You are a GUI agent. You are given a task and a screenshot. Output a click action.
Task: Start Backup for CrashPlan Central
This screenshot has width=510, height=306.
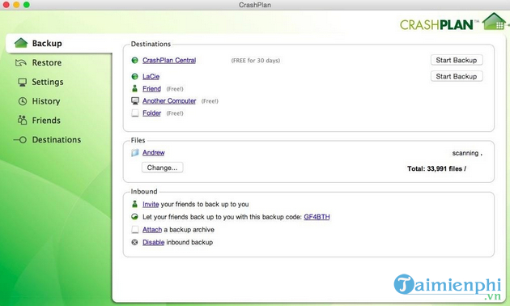[x=457, y=60]
